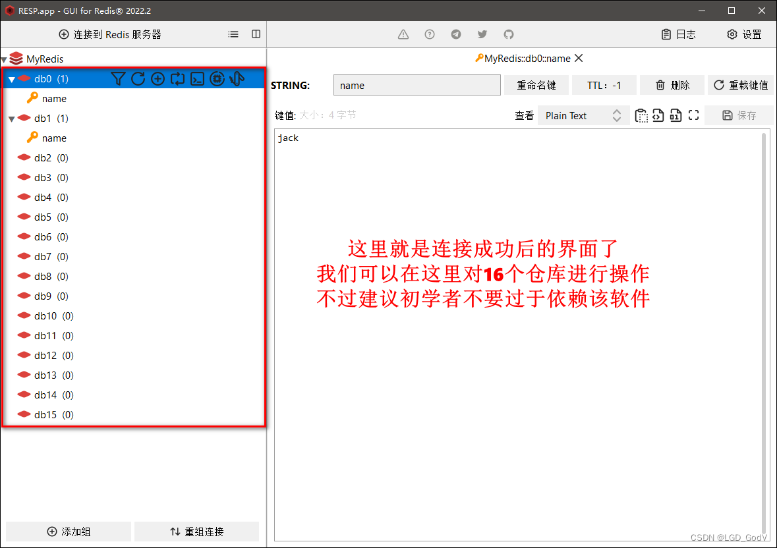Viewport: 777px width, 548px height.
Task: Collapse the MyRedis connection tree
Action: (4, 60)
